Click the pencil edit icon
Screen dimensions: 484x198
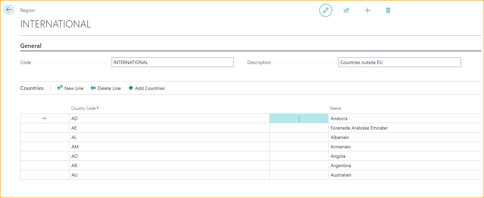pos(326,10)
